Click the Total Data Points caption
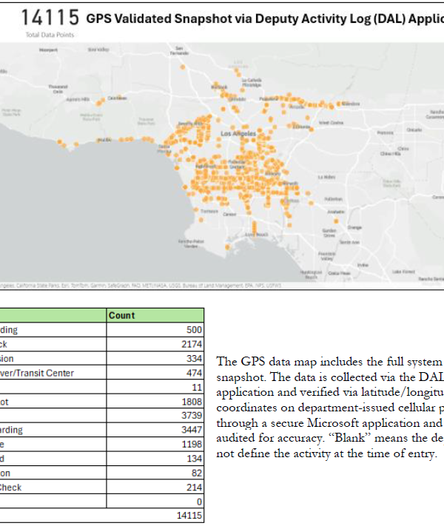The height and width of the screenshot is (526, 444). coord(45,35)
